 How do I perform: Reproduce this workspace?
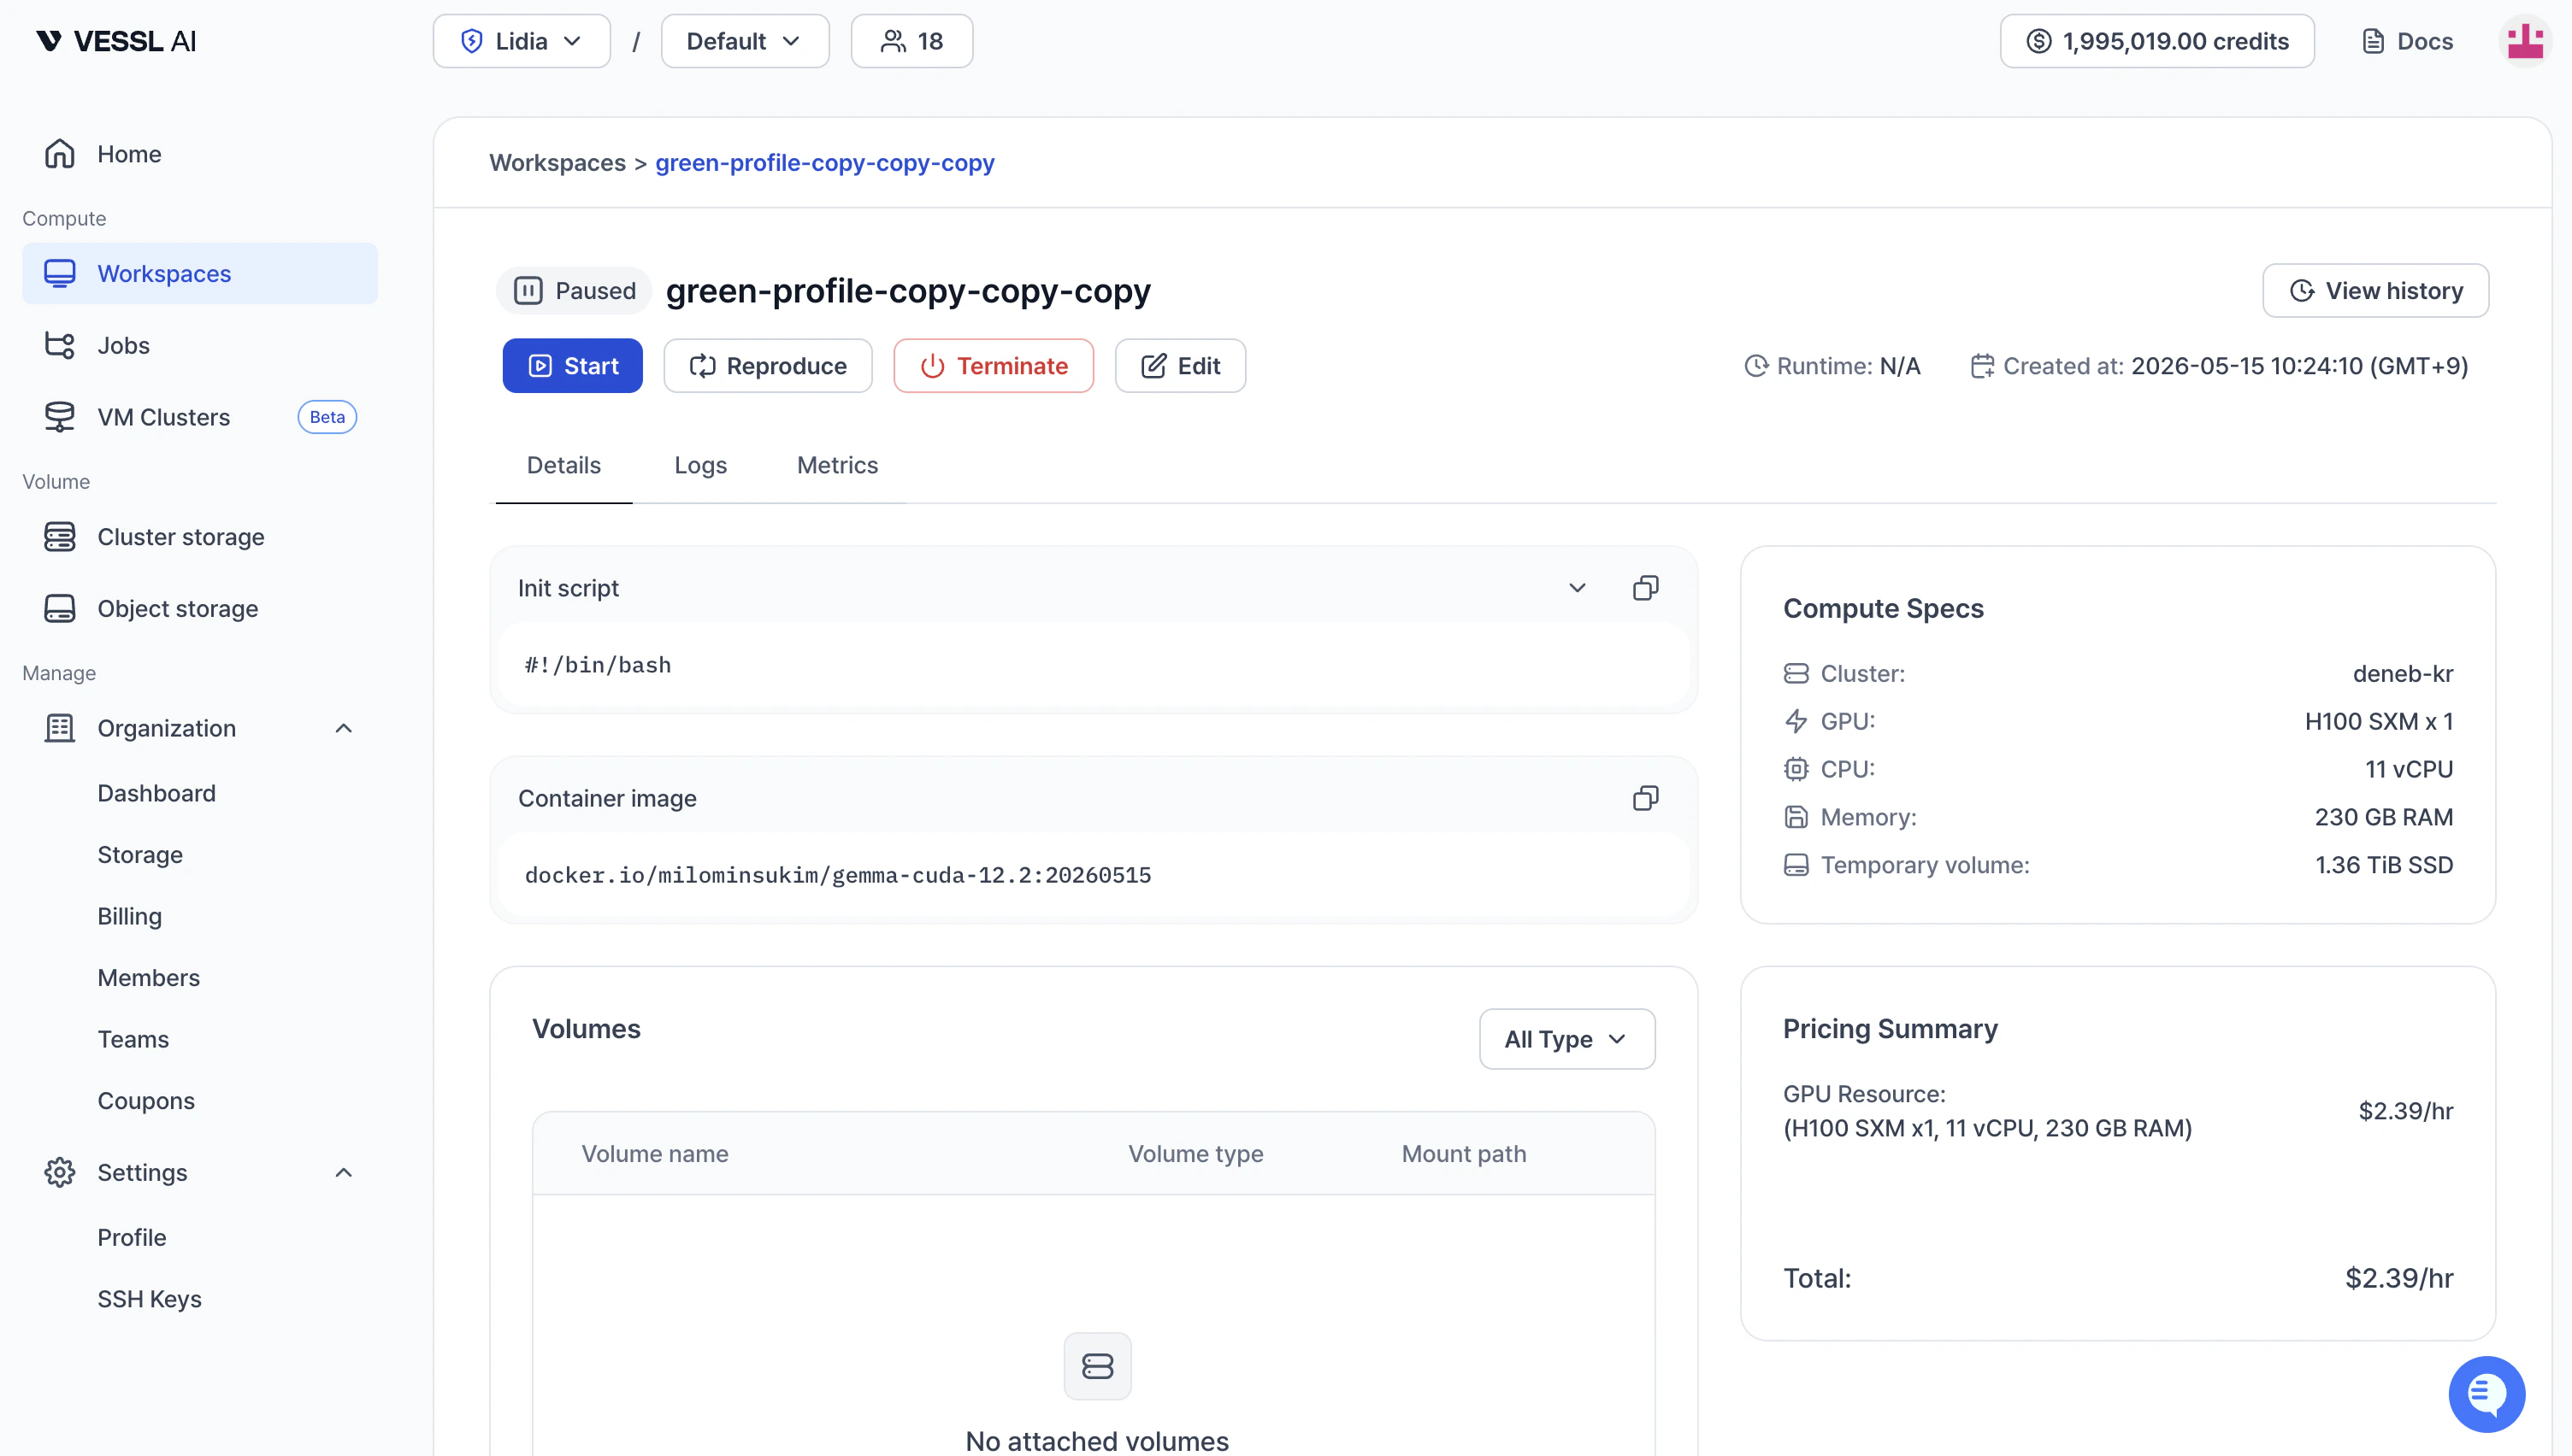(767, 366)
